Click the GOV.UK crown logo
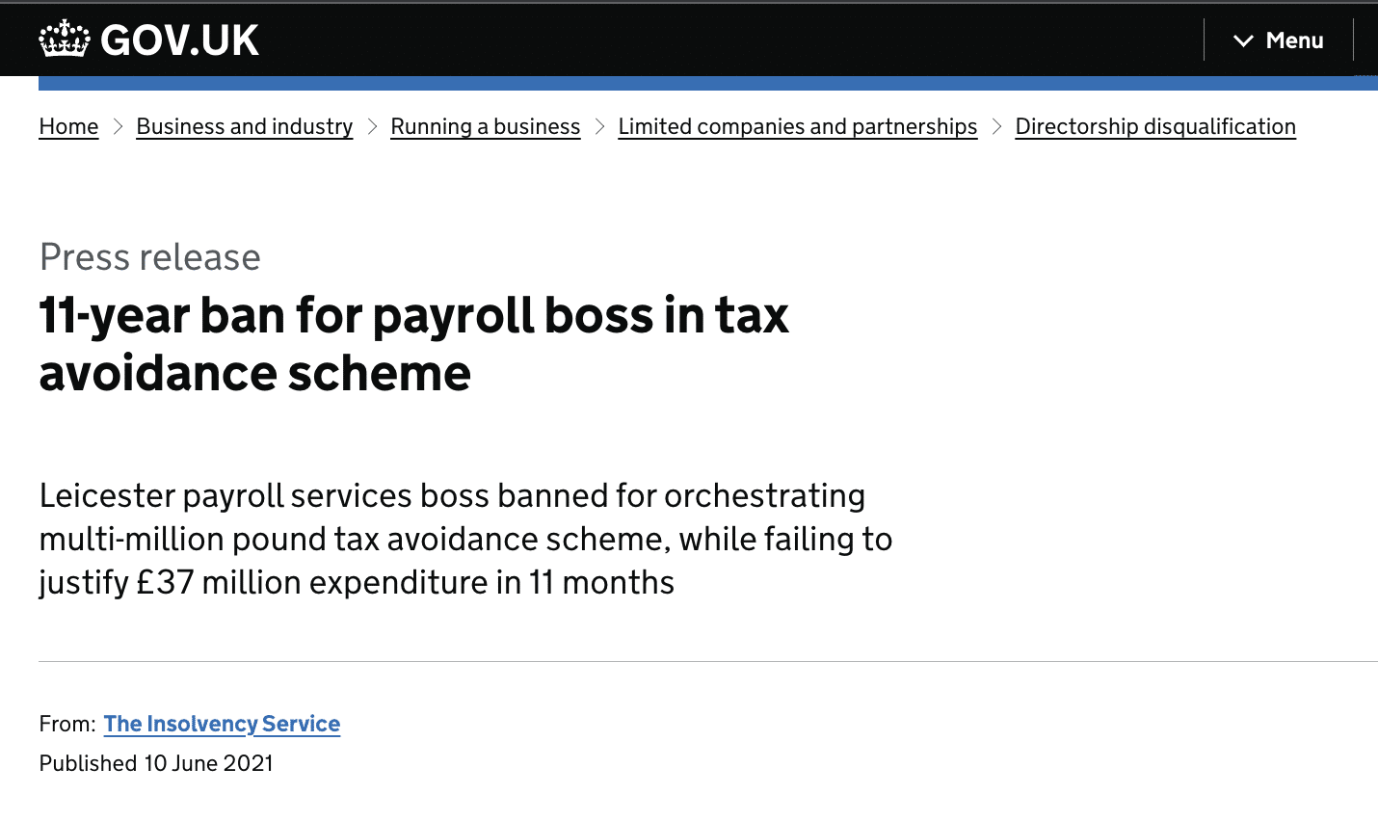1378x821 pixels. tap(62, 39)
